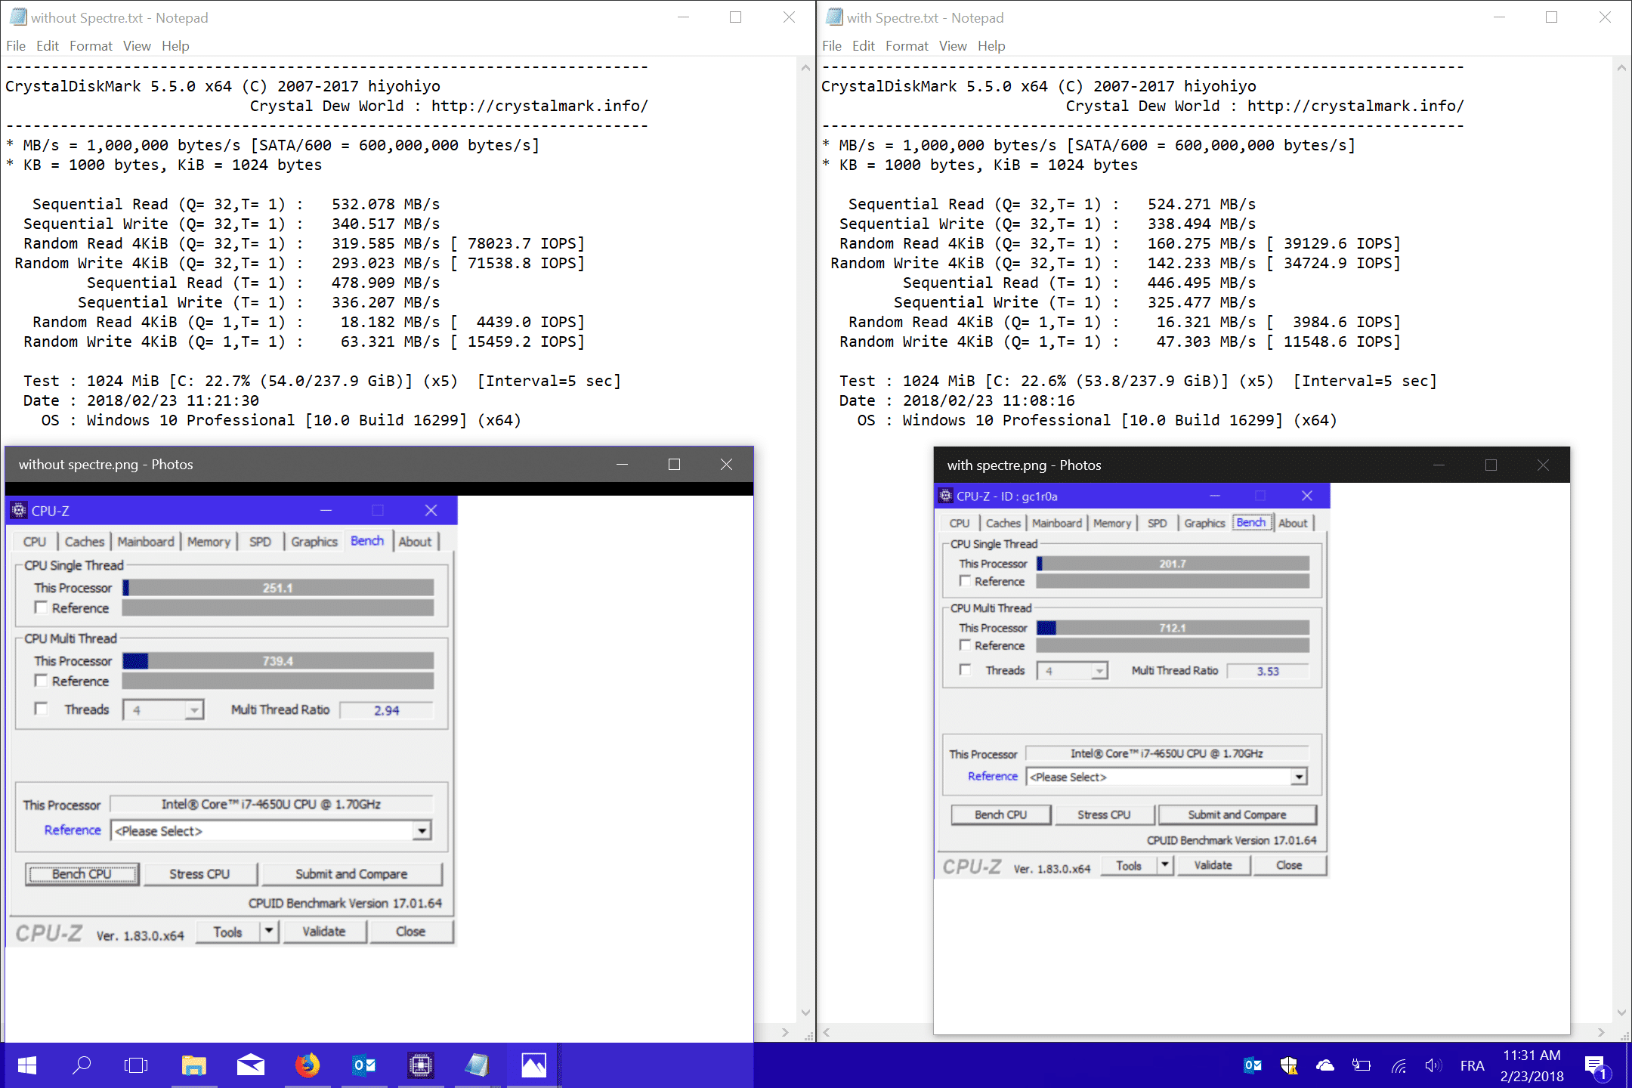Select About tab in right CPU-Z

click(x=1293, y=522)
